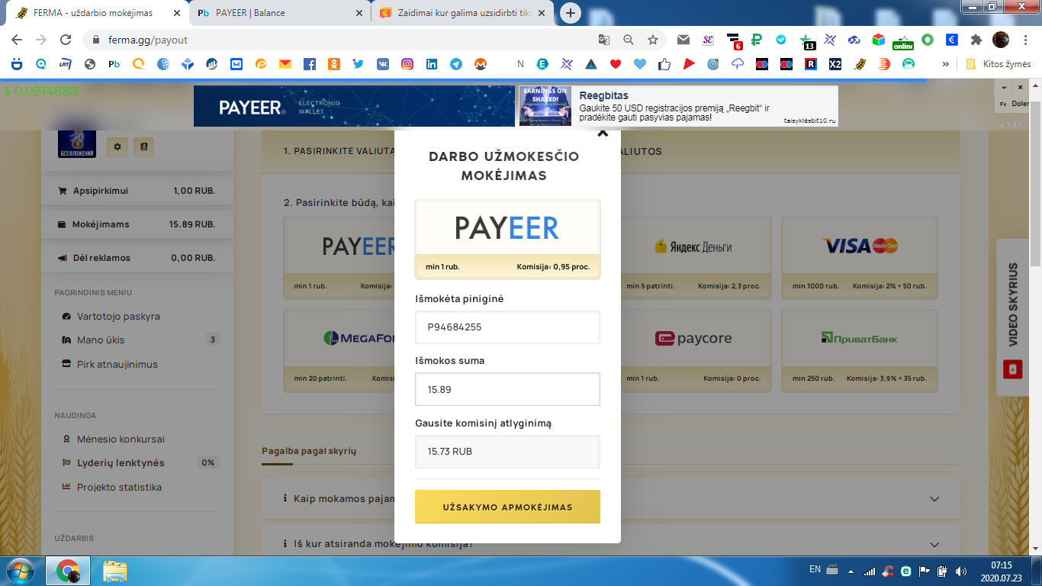Screen dimensions: 1042x586
Task: Click the Užsakymo apmokėjimas button
Action: [x=507, y=507]
